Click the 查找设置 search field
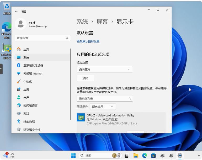202x160 pixels. click(x=43, y=38)
